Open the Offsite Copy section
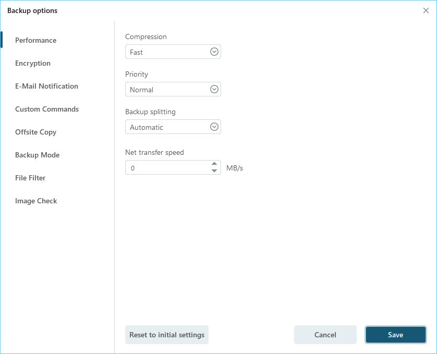The width and height of the screenshot is (437, 354). point(35,132)
